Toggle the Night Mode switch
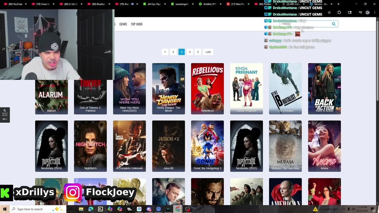This screenshot has width=379, height=213. (5, 119)
